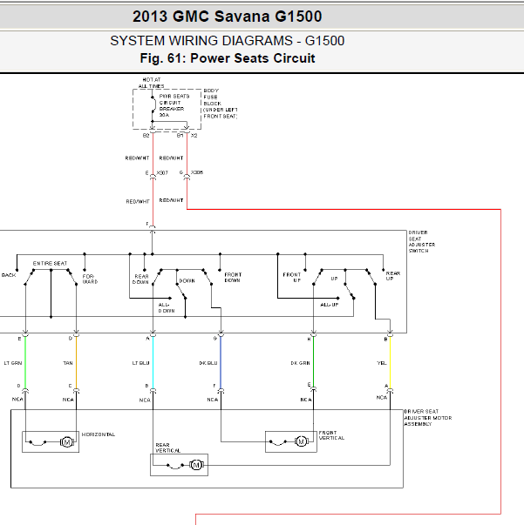
Task: Click the 'B2' connector pin label
Action: (x=146, y=136)
